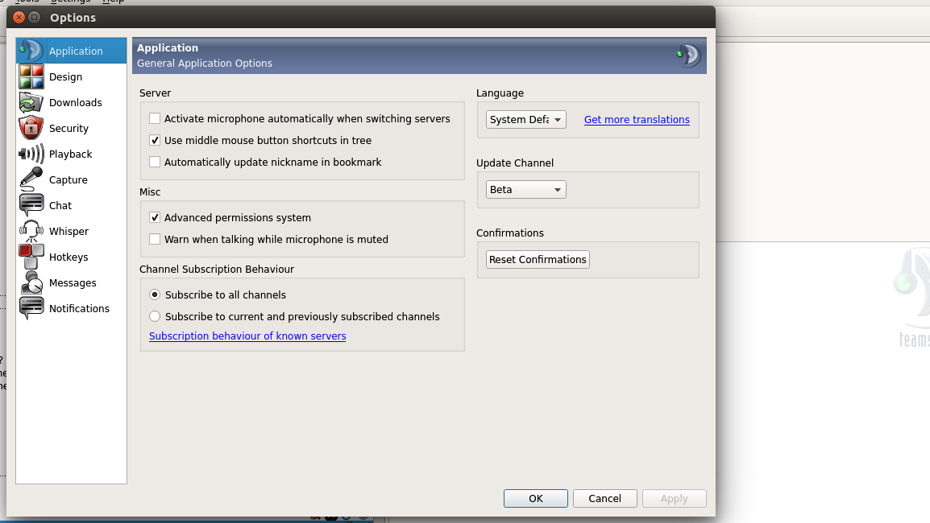Go to the Playback settings
The image size is (930, 523).
(71, 154)
